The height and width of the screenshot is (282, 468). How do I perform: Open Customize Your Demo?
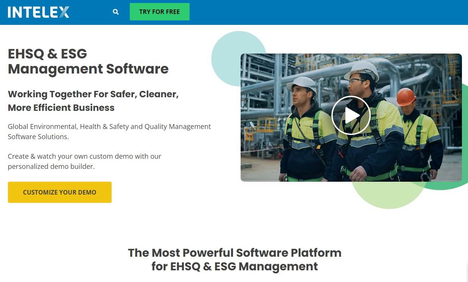point(60,192)
